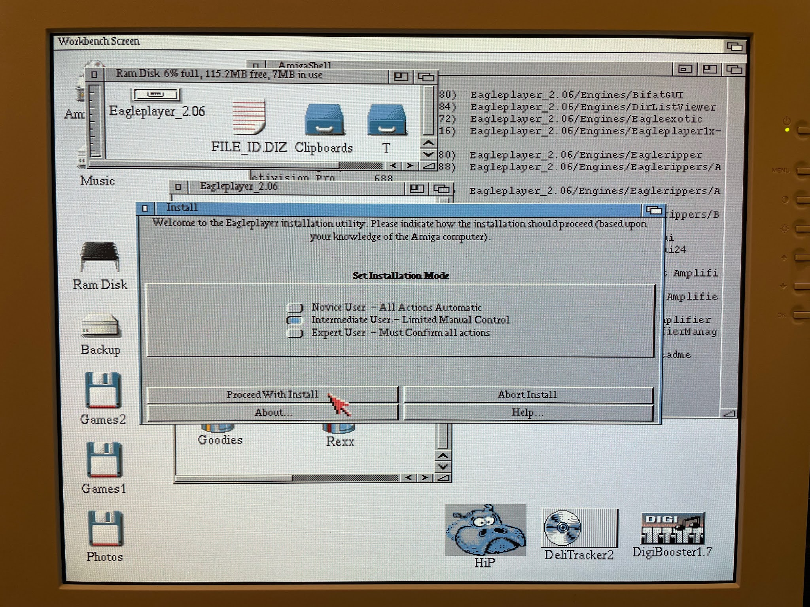Image resolution: width=810 pixels, height=607 pixels.
Task: Click the Eagleplayer_2.06 window size gadget
Action: [443, 478]
